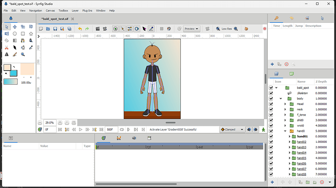Toggle visibility checkbox of Head layer
336x188 pixels.
point(271,104)
